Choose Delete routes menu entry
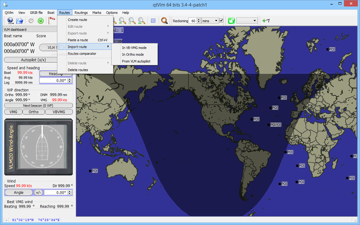360x225 pixels. click(x=84, y=70)
